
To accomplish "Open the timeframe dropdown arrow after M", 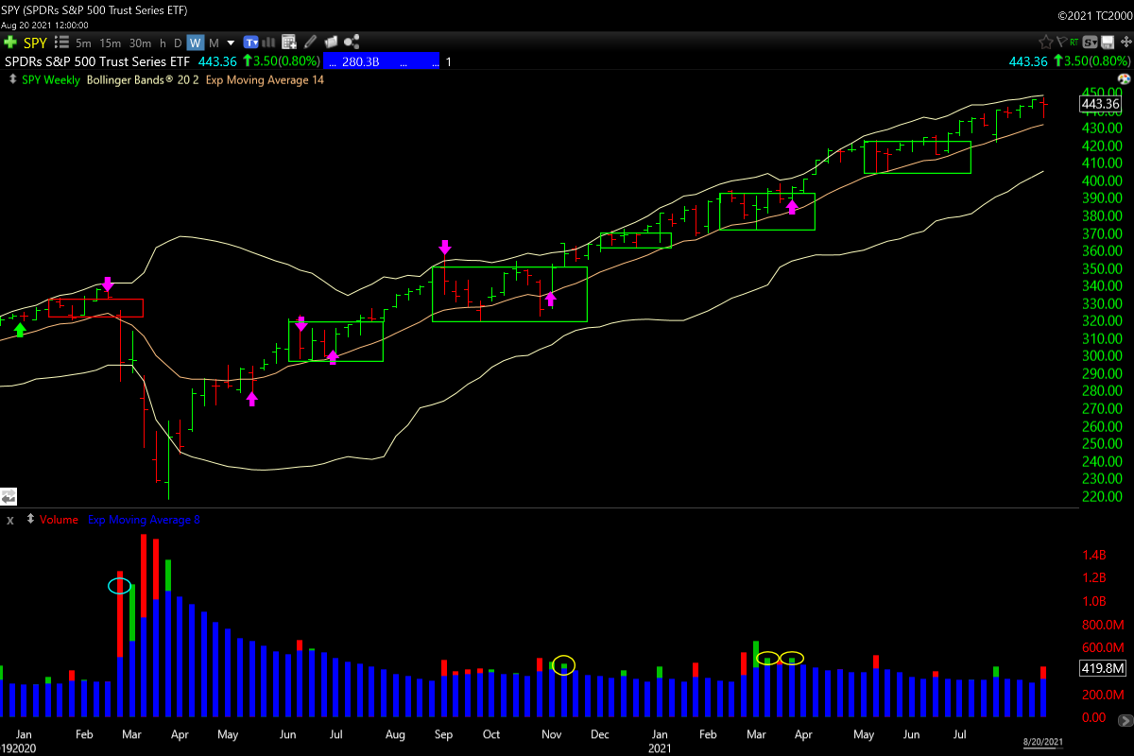I will coord(231,42).
